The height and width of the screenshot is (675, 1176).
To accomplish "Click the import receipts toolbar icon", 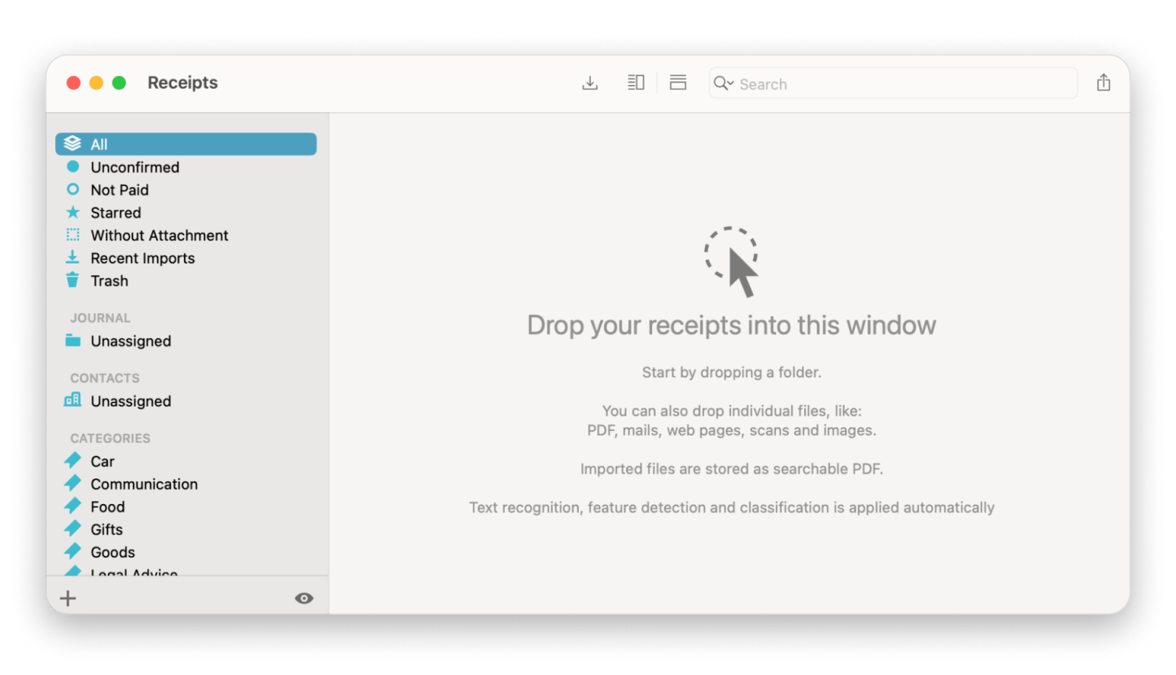I will tap(590, 83).
